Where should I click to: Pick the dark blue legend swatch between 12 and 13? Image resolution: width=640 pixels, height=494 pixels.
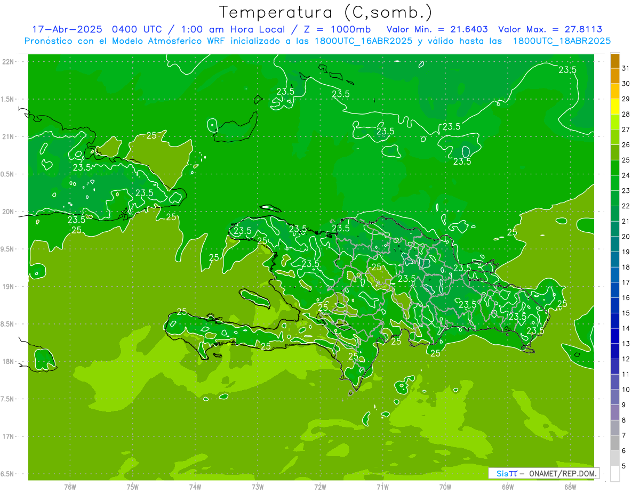615,351
